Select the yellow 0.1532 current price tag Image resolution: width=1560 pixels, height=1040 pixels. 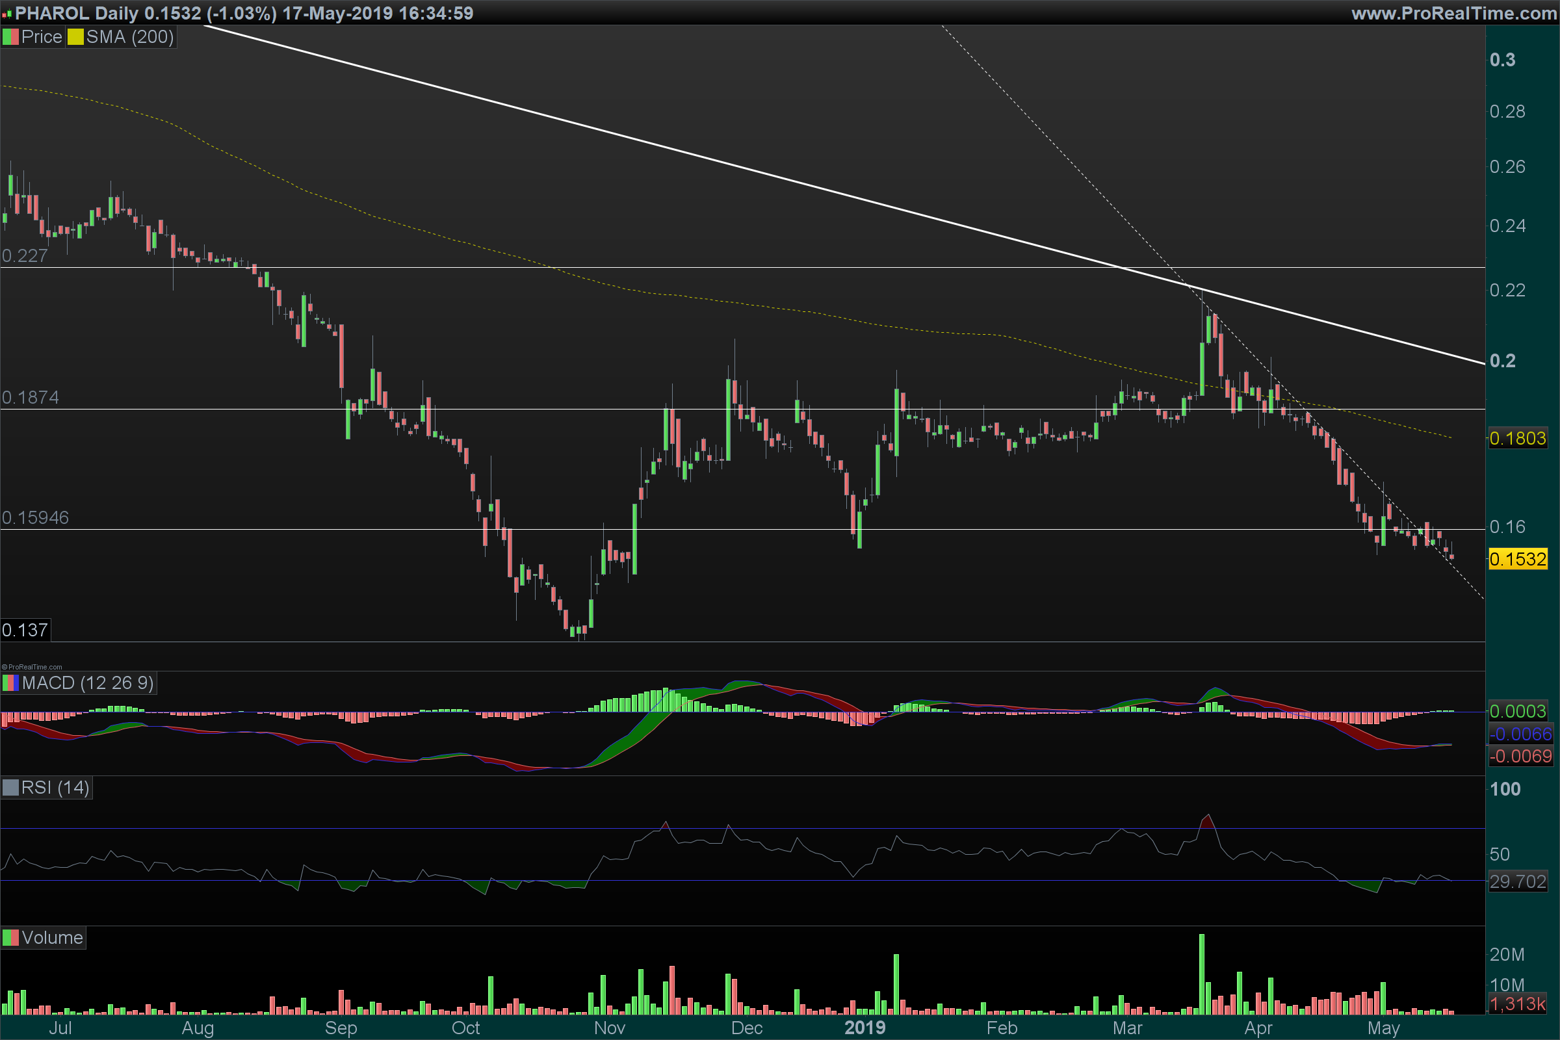point(1518,559)
